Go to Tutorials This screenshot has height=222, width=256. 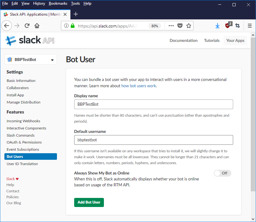click(212, 40)
